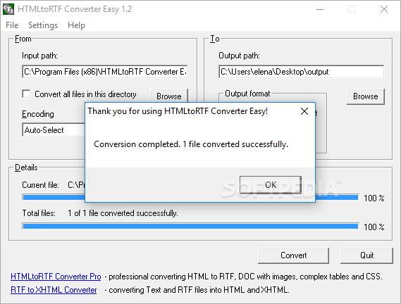Click the Quit button

pyautogui.click(x=366, y=255)
